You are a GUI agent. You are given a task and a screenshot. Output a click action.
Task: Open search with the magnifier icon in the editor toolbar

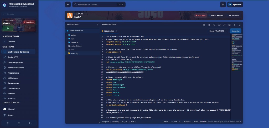[214, 25]
